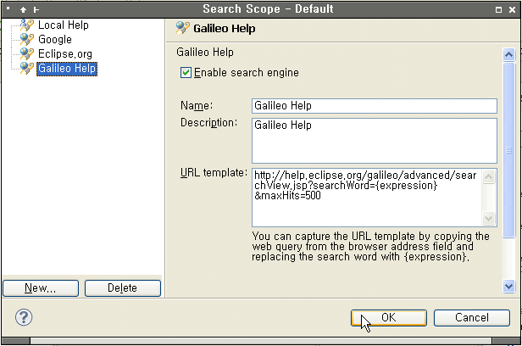Click the title bar pin icon
This screenshot has height=346, width=522.
(x=36, y=9)
